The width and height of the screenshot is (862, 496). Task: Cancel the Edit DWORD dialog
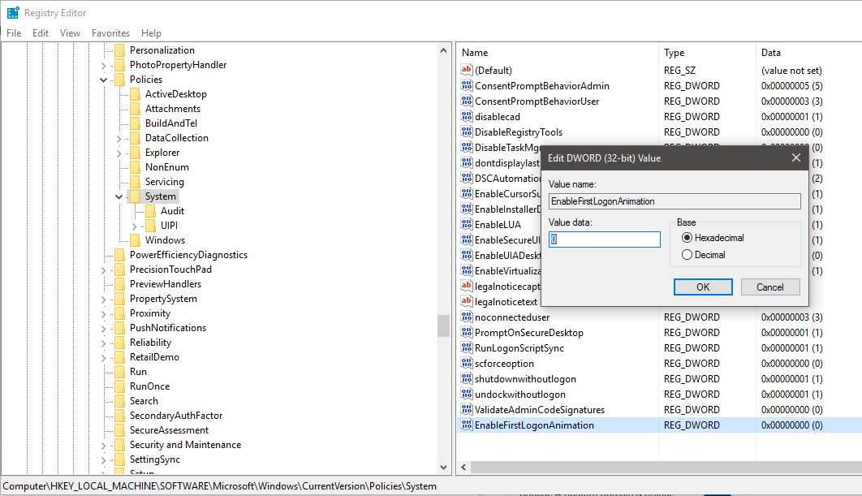tap(769, 287)
